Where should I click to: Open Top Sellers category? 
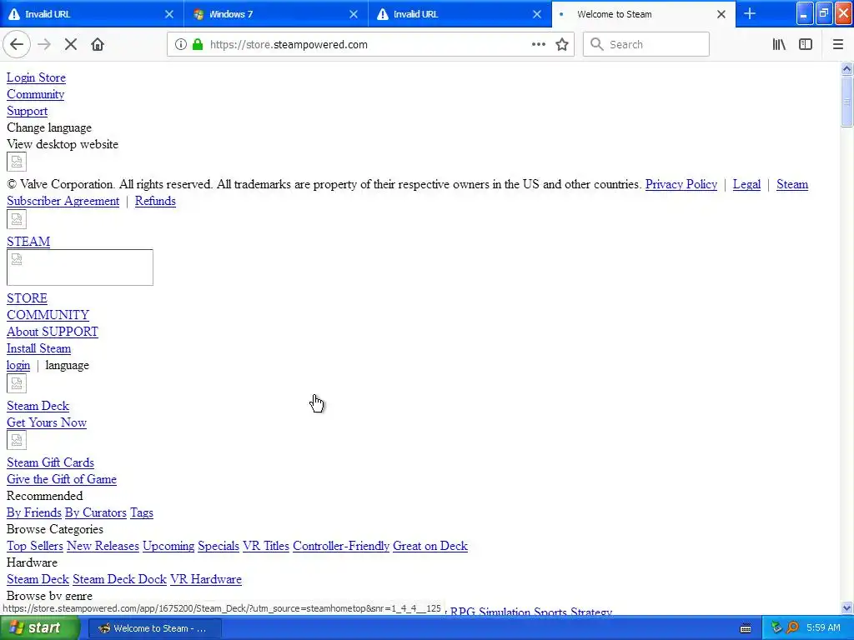coord(35,546)
